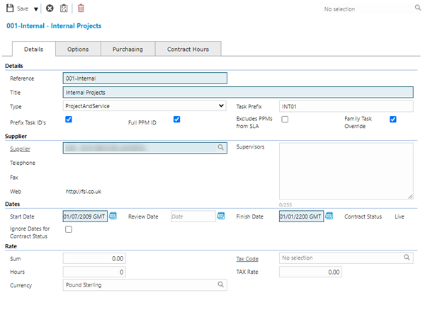Expand the Save options arrow

pos(36,9)
